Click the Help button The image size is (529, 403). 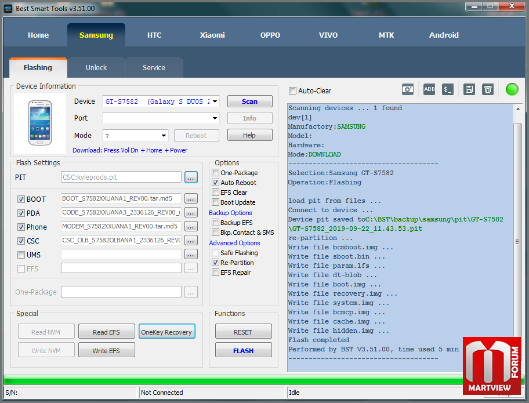(249, 135)
